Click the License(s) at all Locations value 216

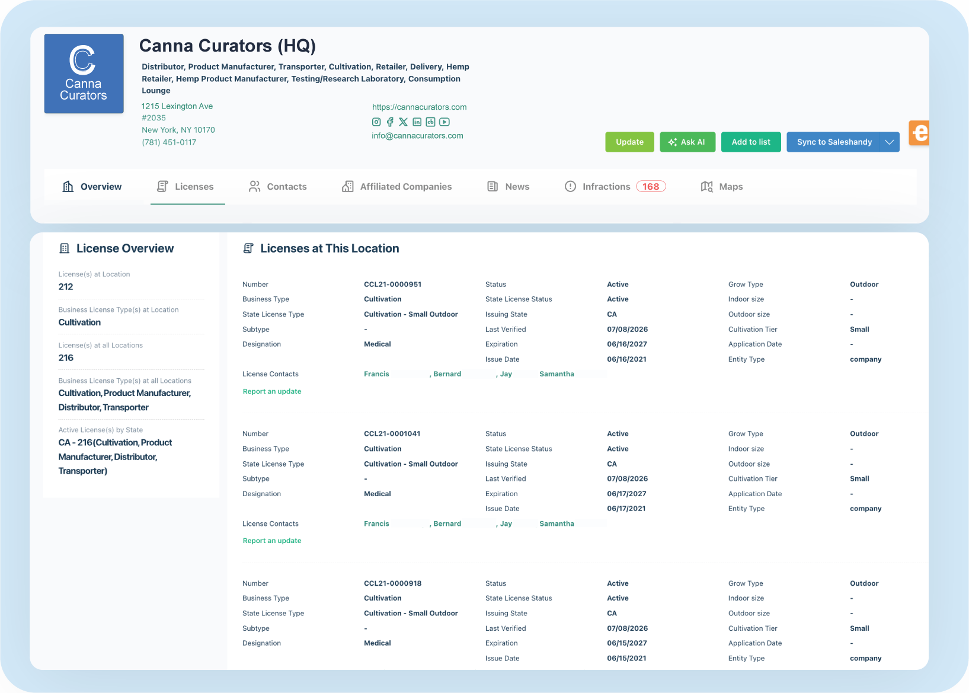pyautogui.click(x=66, y=358)
